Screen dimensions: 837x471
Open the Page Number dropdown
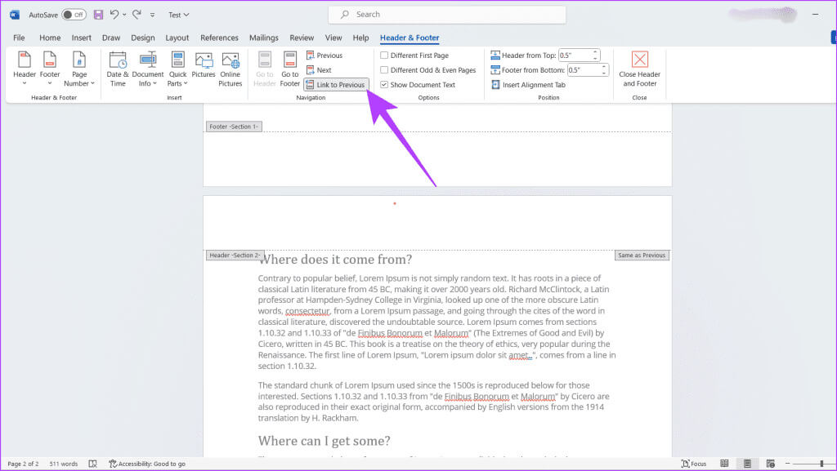[79, 67]
